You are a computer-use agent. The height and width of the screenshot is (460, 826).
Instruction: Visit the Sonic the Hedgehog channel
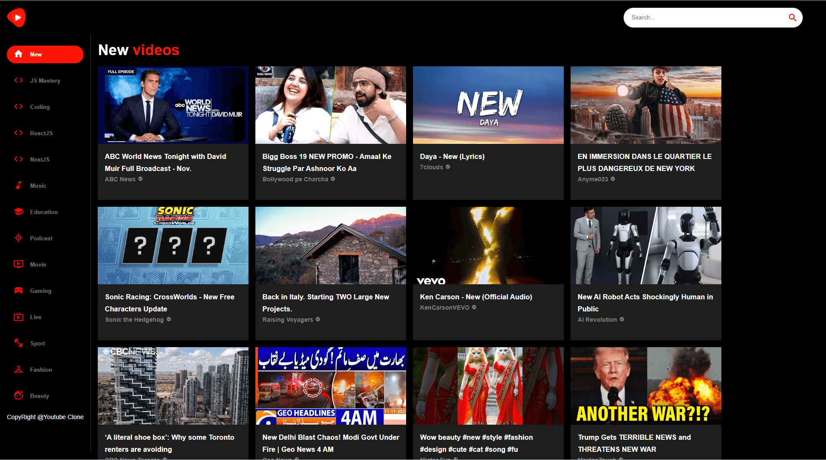click(x=134, y=320)
